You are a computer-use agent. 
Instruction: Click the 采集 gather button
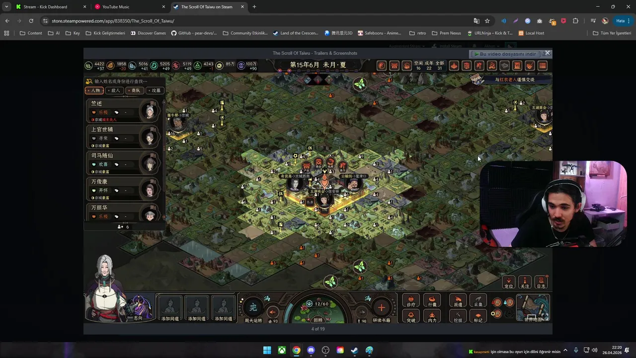point(478,301)
